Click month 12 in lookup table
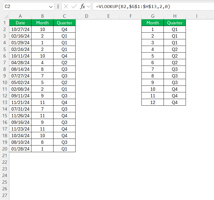 (x=153, y=102)
